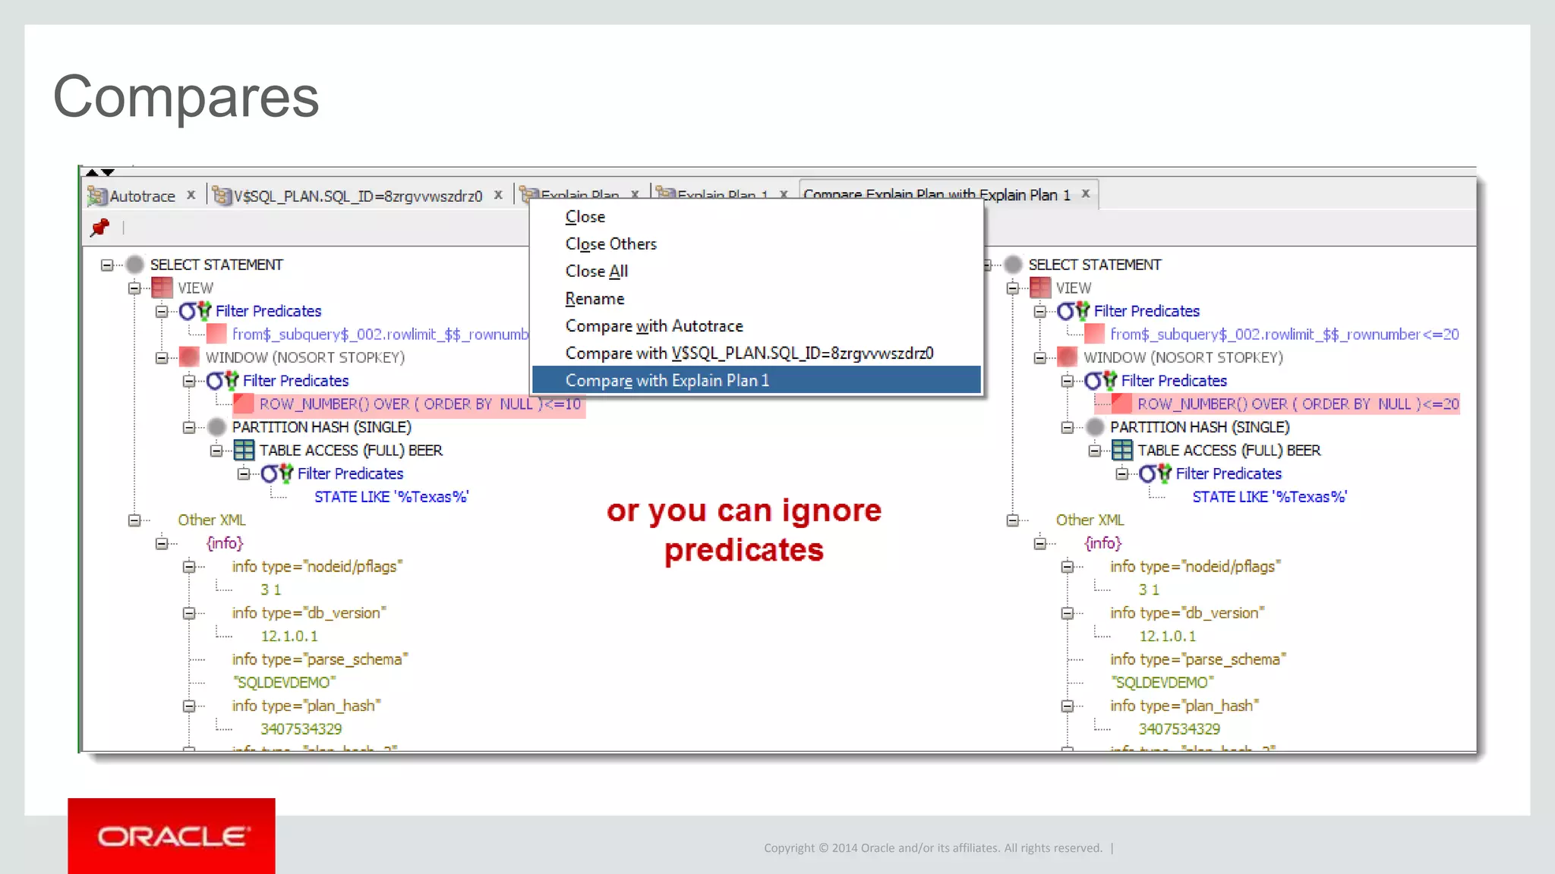
Task: Click the red pin icon in toolbar
Action: [x=99, y=227]
